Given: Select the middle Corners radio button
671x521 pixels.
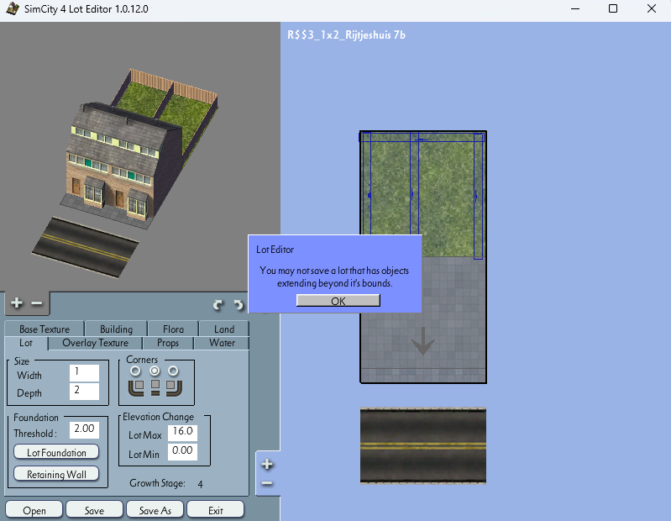Looking at the screenshot, I should click(155, 371).
